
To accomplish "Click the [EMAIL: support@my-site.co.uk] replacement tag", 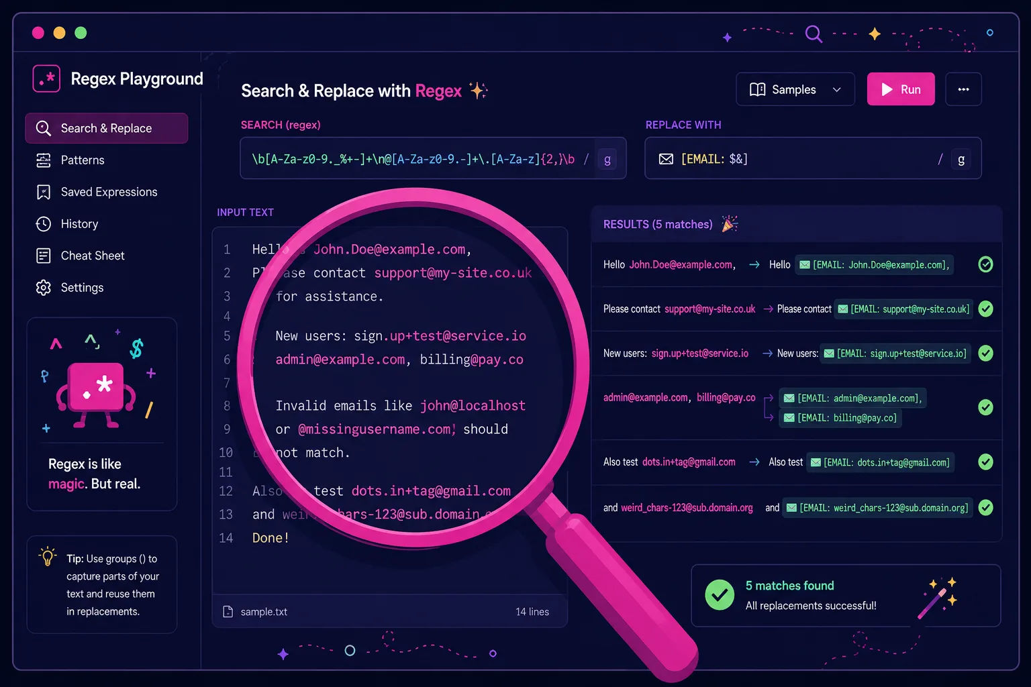I will [903, 309].
